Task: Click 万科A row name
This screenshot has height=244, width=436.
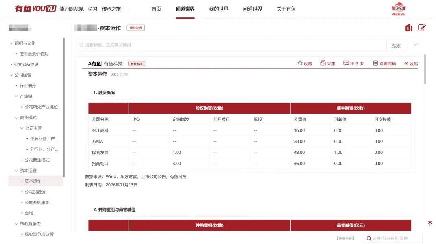Action: (x=97, y=142)
